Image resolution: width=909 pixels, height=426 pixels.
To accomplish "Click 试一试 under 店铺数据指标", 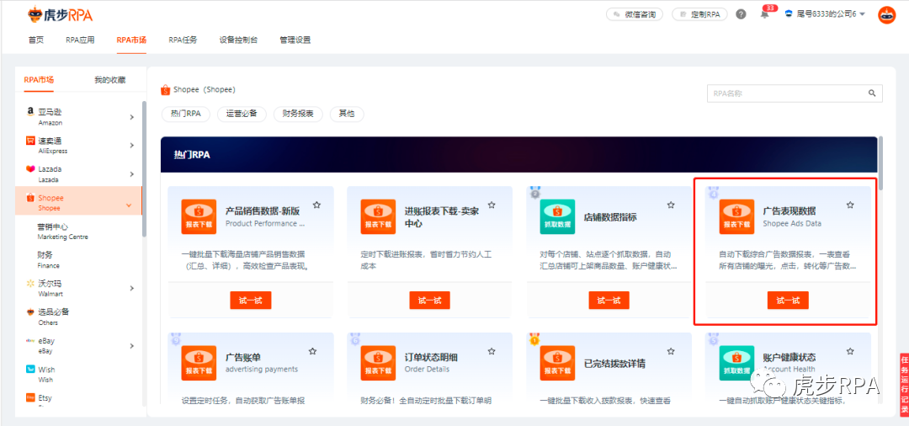I will (x=609, y=301).
